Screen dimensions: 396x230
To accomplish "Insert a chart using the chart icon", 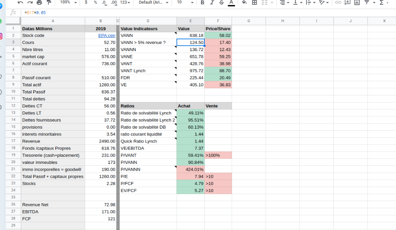I will pos(357,2).
